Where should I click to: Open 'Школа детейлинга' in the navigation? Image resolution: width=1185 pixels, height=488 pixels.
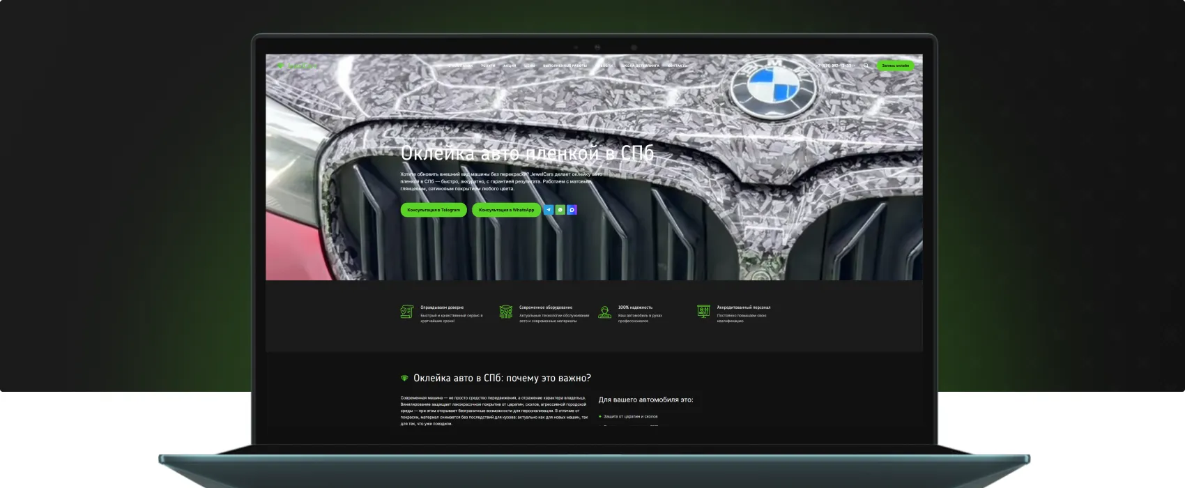click(x=640, y=66)
